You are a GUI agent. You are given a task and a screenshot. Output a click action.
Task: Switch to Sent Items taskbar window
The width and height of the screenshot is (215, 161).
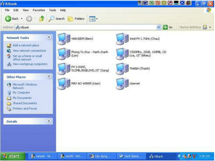(x=131, y=156)
